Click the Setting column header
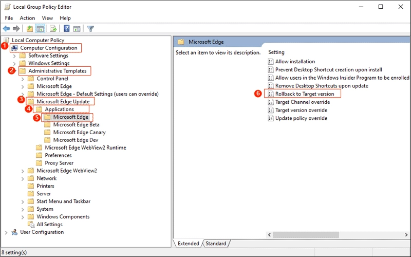The width and height of the screenshot is (411, 257). (x=276, y=52)
